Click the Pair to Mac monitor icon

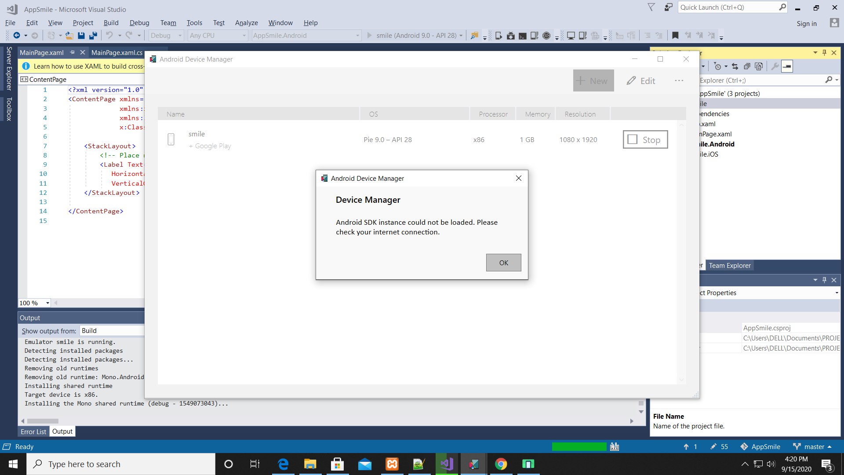[x=571, y=36]
